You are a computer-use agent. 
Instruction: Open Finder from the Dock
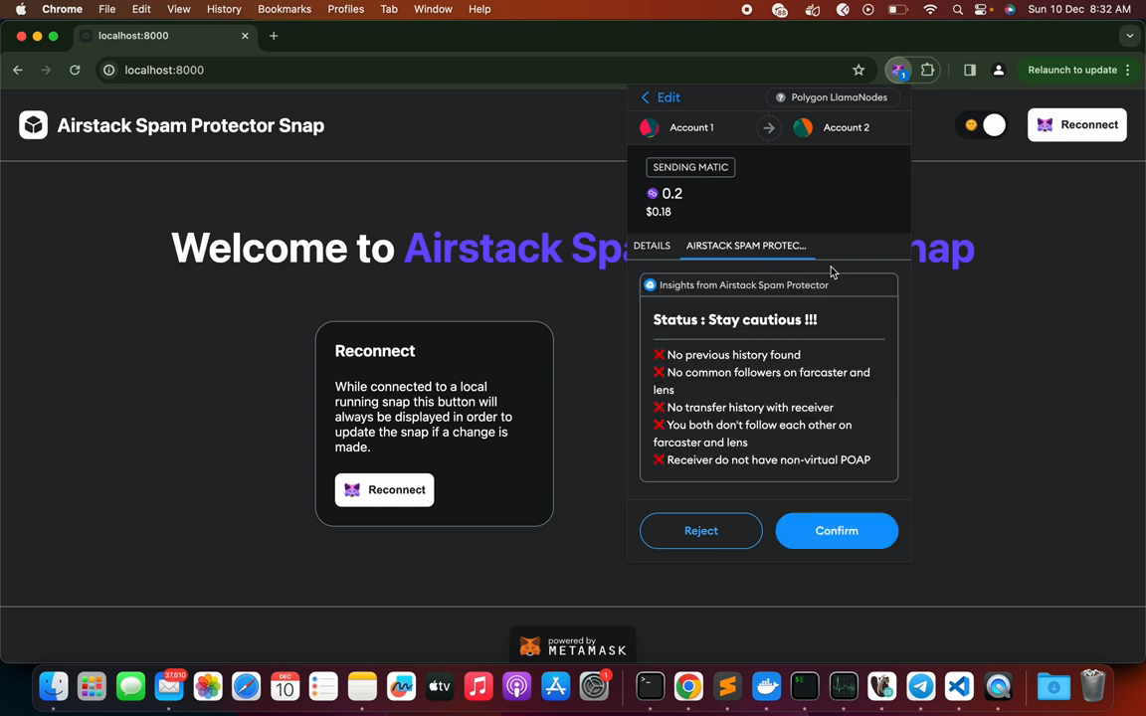coord(54,686)
